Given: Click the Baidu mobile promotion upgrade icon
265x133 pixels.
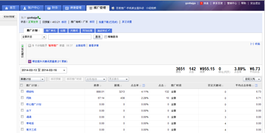Looking at the screenshot, I should pos(114,8).
